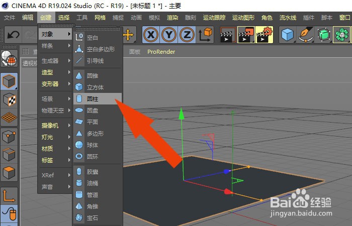The width and height of the screenshot is (352, 226).
Task: Create a 平面 plane primitive
Action: (x=98, y=122)
